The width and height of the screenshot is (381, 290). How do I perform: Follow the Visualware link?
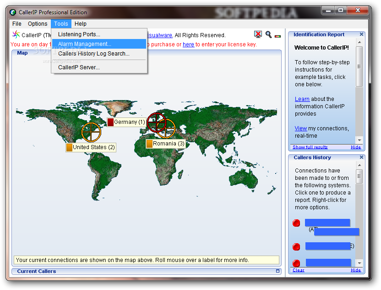click(160, 35)
